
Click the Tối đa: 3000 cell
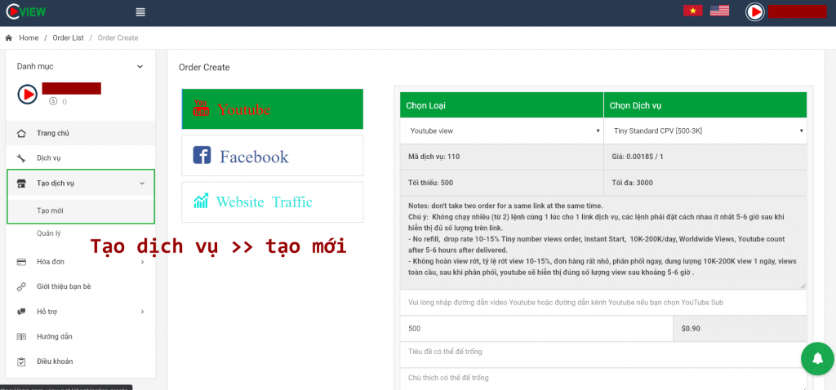click(x=705, y=183)
